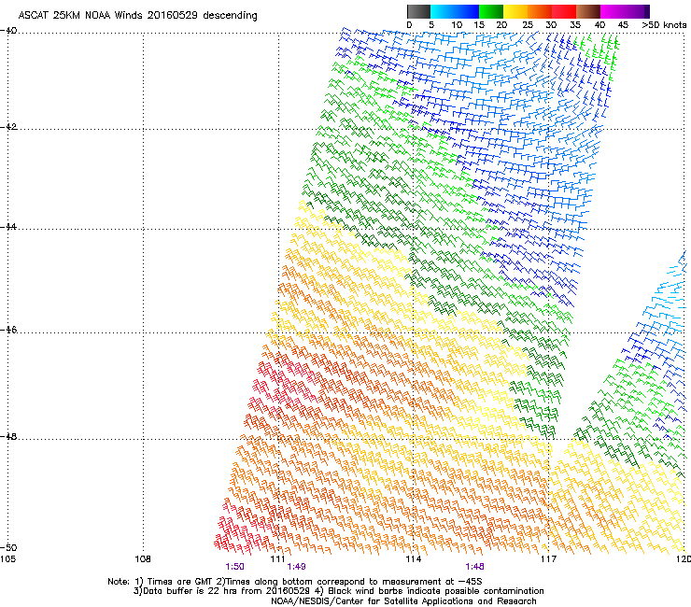Select the green 15-20 knots legend swatch

point(491,11)
